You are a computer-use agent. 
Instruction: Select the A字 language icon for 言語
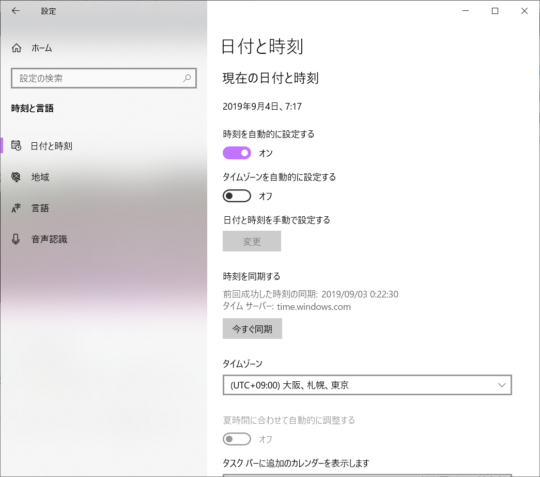16,207
